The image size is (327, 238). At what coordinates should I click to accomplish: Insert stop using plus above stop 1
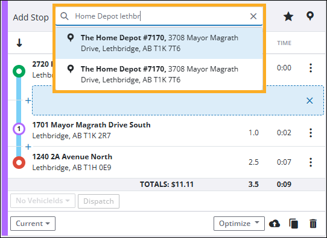tap(28, 101)
